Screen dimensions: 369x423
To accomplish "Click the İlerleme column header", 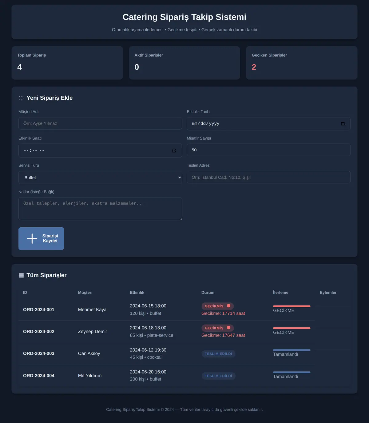I will 281,293.
